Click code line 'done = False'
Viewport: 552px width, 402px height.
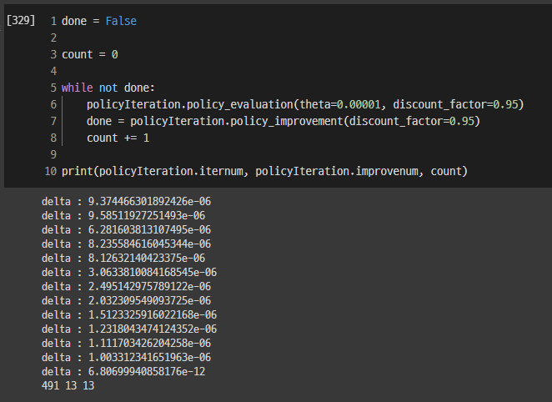pos(99,21)
